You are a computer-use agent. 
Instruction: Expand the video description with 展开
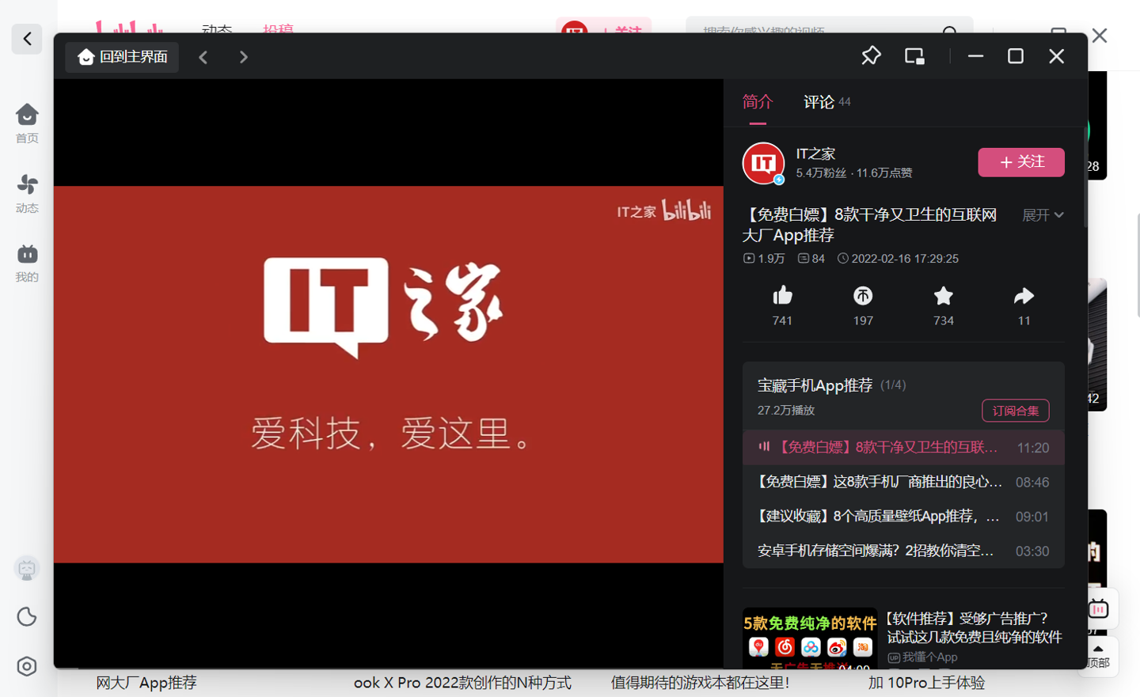coord(1043,215)
